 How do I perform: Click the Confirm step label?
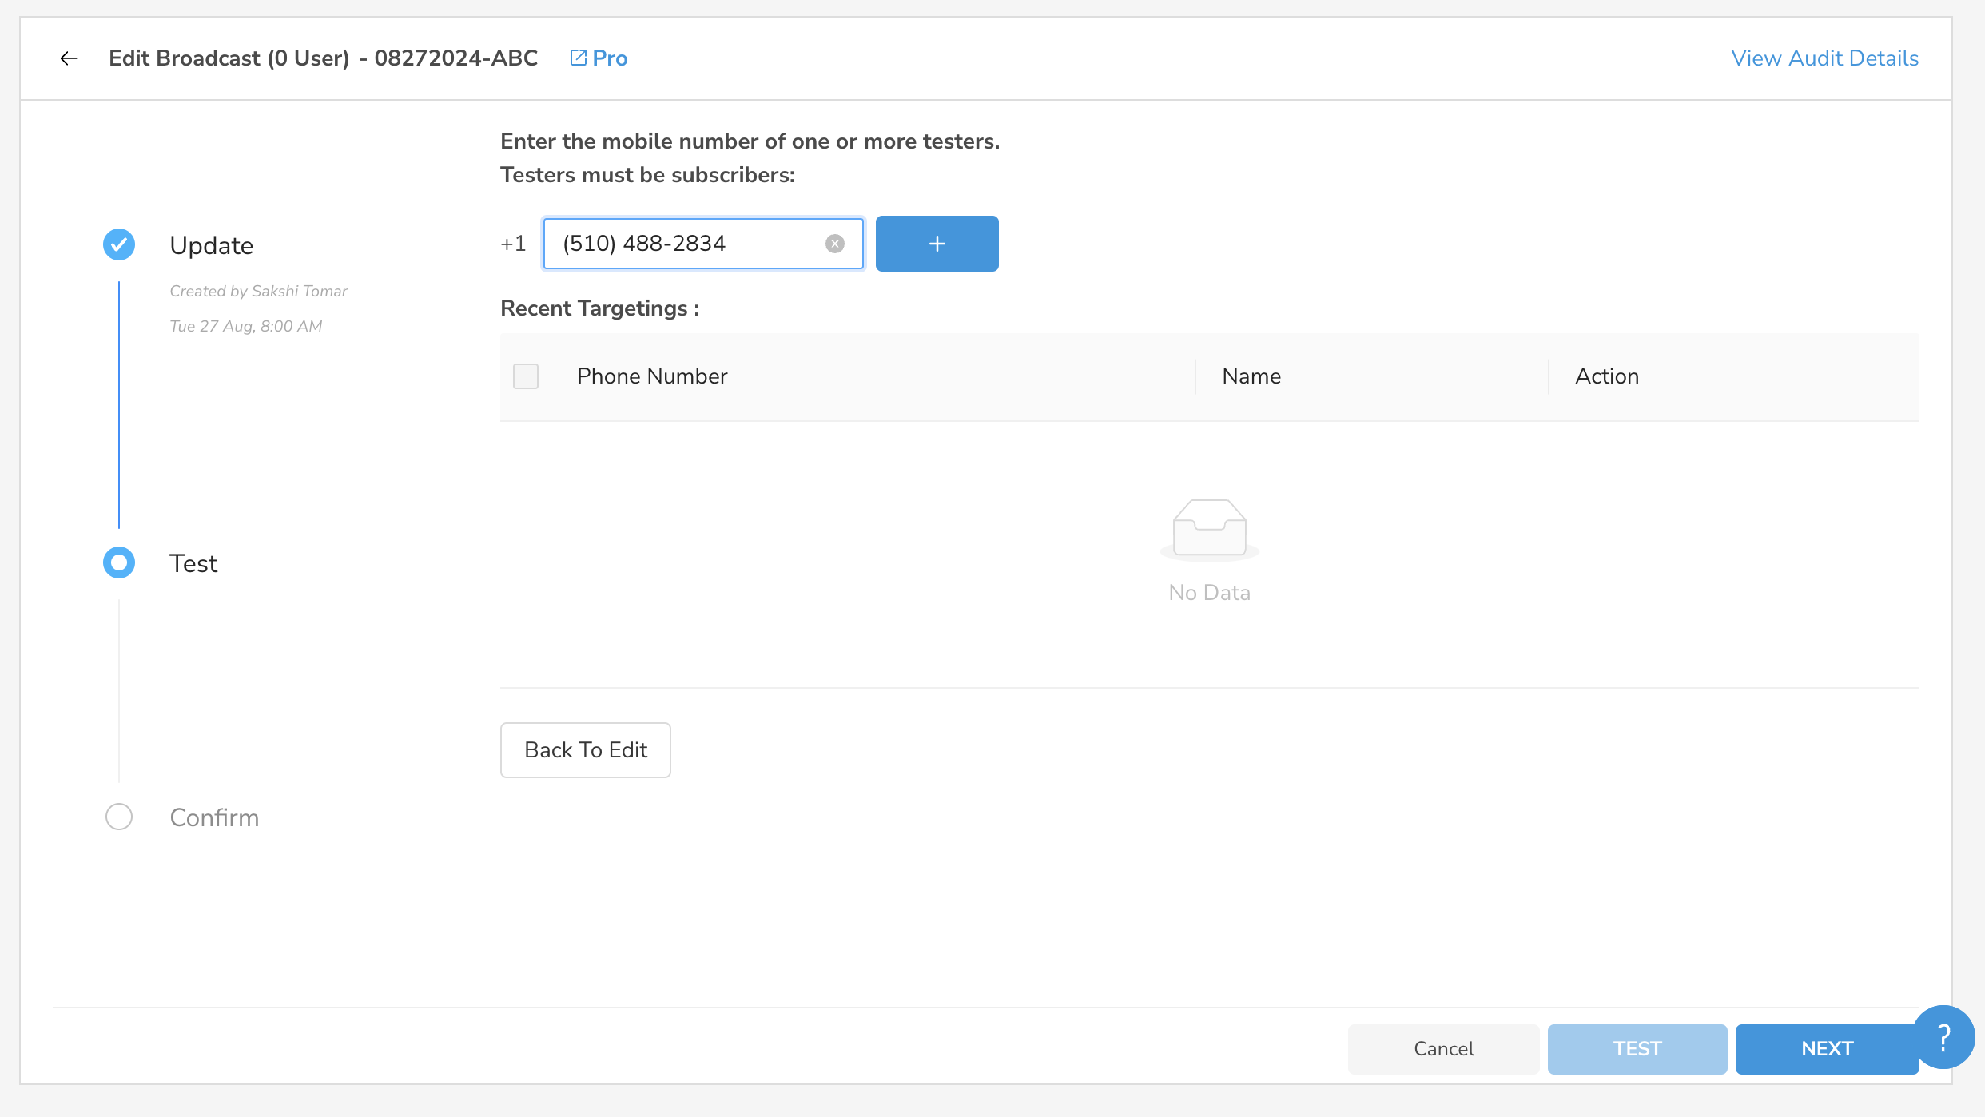214,817
